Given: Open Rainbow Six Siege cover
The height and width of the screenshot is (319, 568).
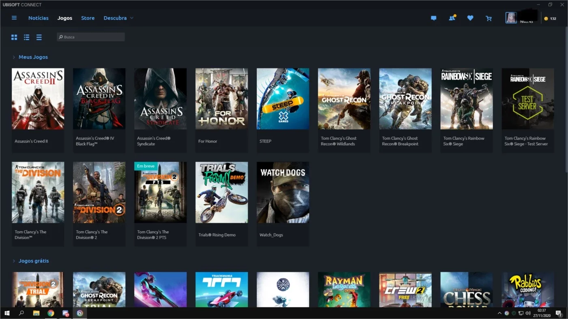Looking at the screenshot, I should (467, 99).
